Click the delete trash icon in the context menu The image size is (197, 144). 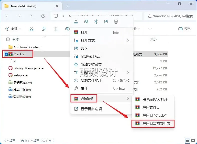[116, 22]
